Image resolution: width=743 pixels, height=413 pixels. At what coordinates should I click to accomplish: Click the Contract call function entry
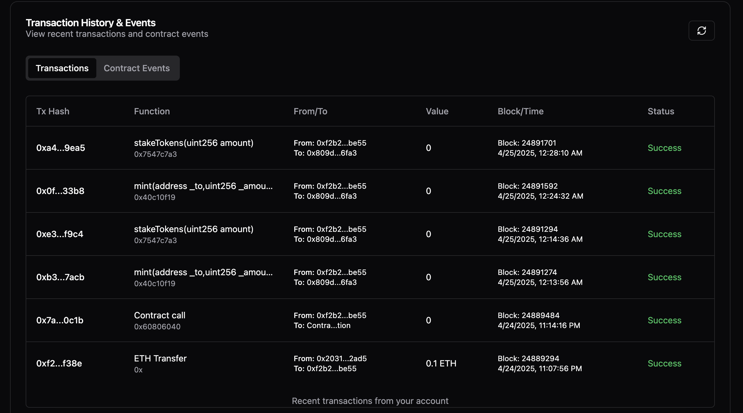point(159,315)
